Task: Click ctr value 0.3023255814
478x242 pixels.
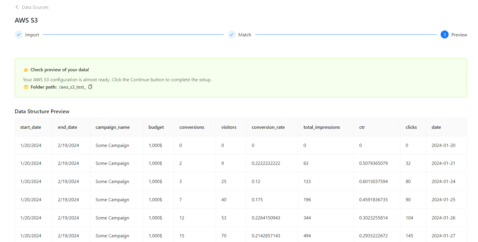Action: 373,218
